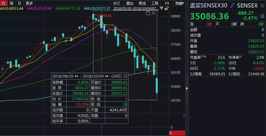Screen dimensions: 266x136
Task: Click the F9 button in toolbar
Action: pos(167,3)
